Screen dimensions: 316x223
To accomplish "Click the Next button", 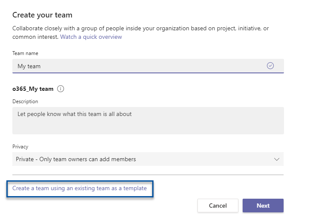I will [263, 206].
